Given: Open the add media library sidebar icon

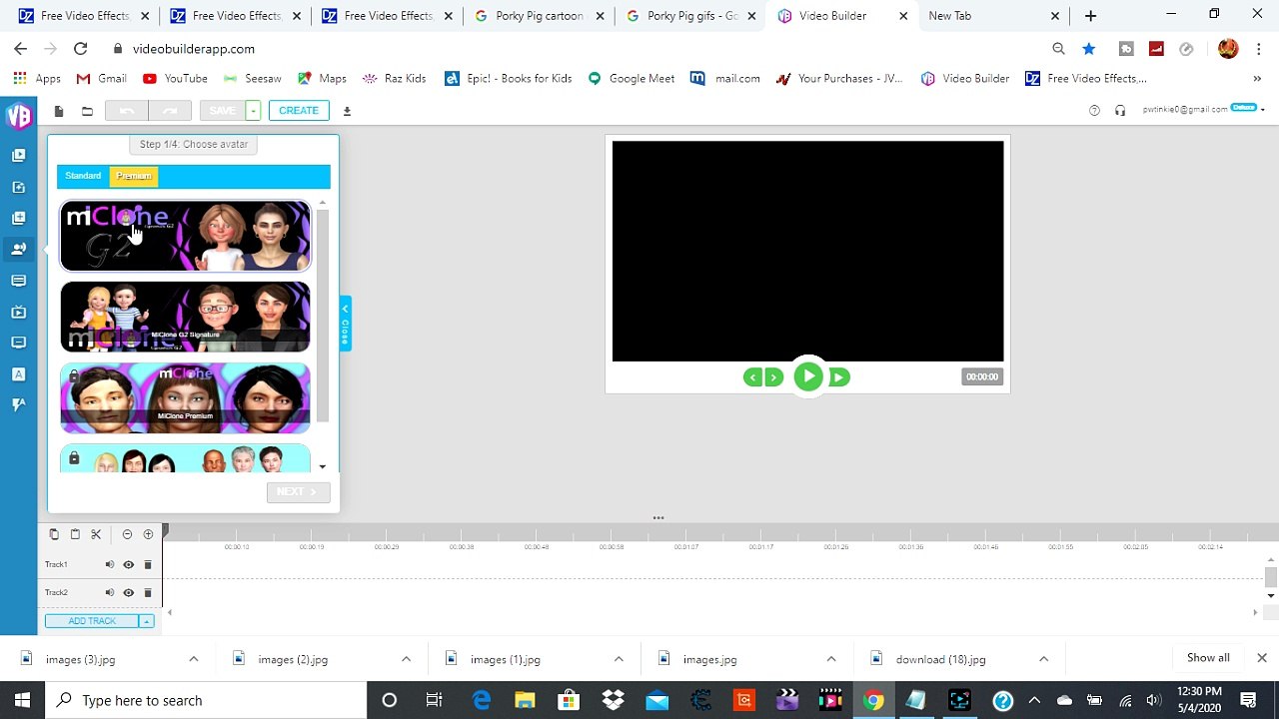Looking at the screenshot, I should pos(18,218).
